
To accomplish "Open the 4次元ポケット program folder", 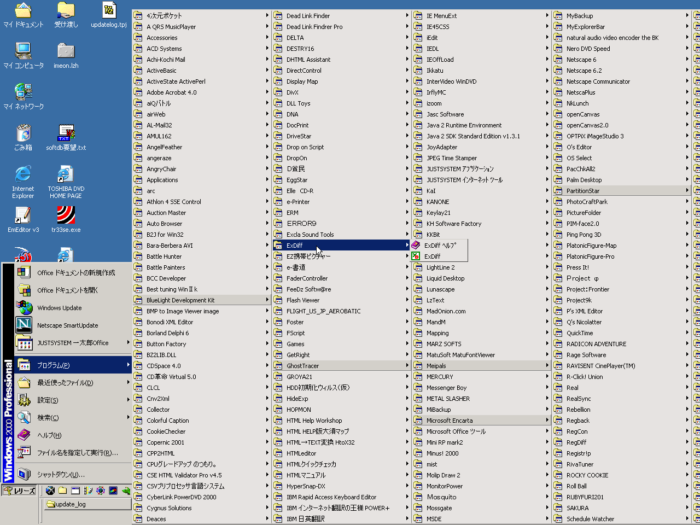I will coord(202,15).
